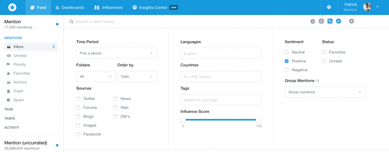Click the export download icon
389x152 pixels.
pos(321,21)
